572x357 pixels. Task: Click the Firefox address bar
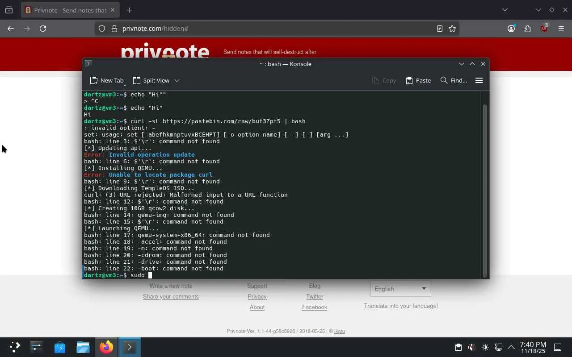point(277,29)
